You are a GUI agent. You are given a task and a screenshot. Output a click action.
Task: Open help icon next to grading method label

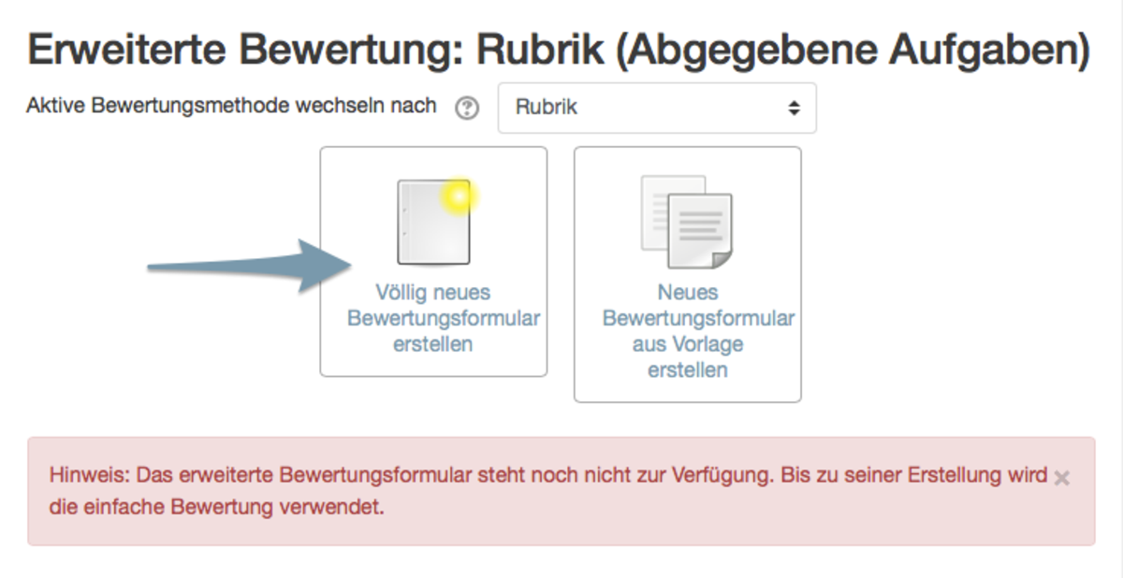tap(466, 108)
